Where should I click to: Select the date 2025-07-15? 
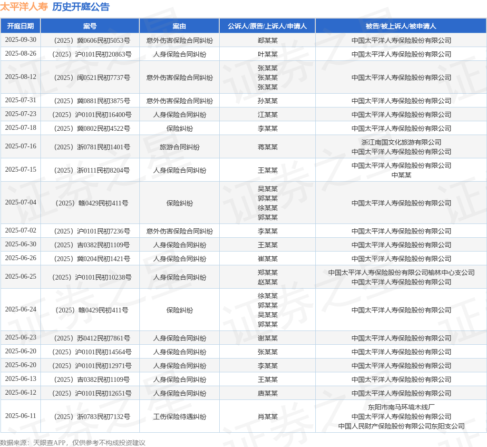20,170
